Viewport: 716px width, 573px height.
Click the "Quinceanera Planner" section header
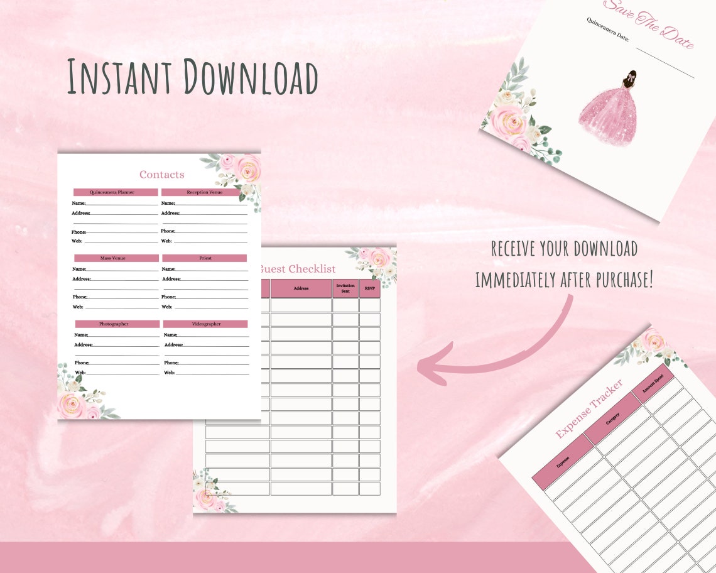[116, 192]
